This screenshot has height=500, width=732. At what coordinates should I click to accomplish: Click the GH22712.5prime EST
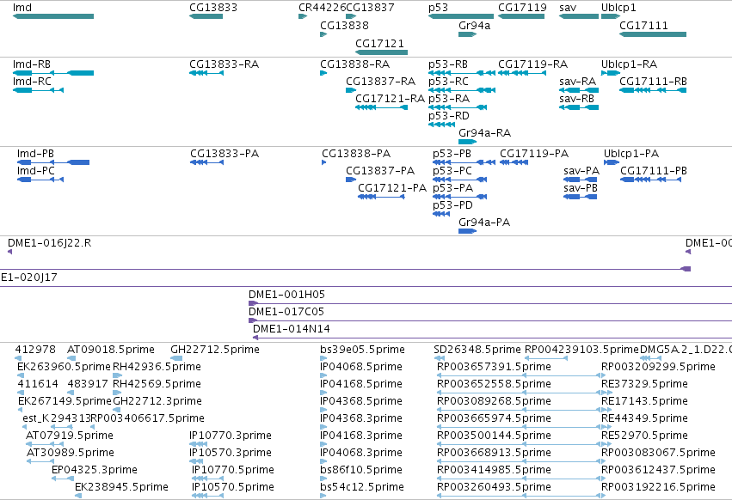click(176, 358)
